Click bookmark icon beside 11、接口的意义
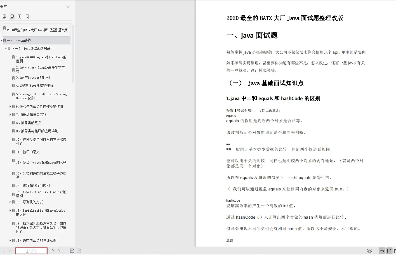The image size is (396, 255). click(13, 152)
